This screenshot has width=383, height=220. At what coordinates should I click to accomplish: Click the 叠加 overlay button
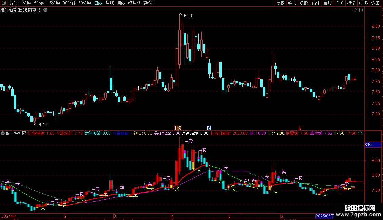[292, 3]
